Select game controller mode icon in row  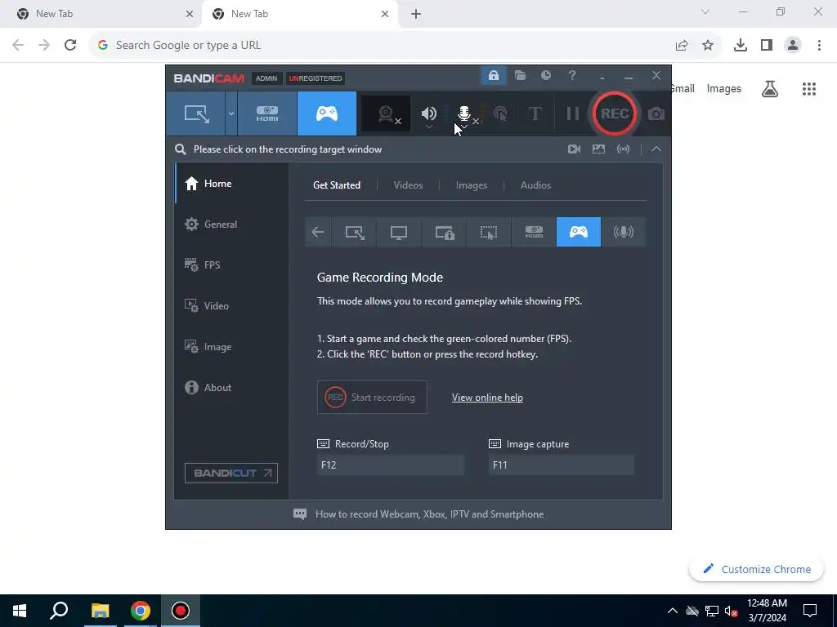pos(579,232)
